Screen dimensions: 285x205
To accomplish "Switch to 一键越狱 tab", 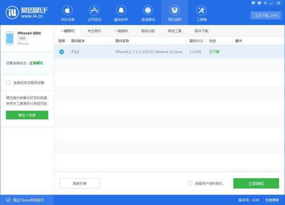I will (x=121, y=31).
